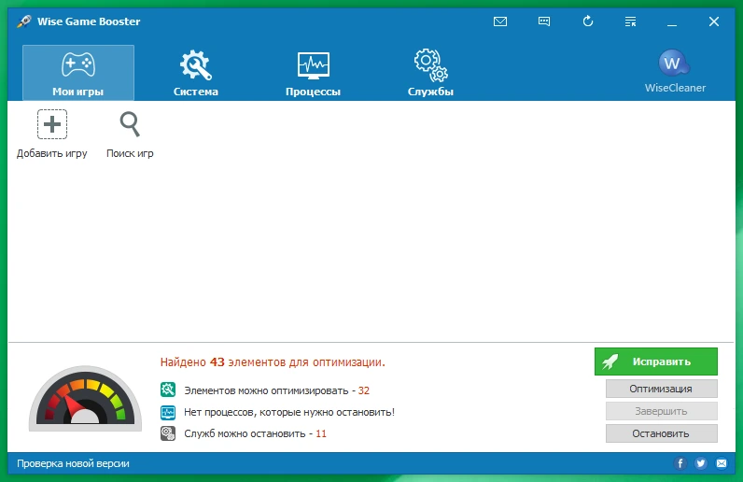
Task: Open the feedback chat icon in title bar
Action: click(x=544, y=21)
